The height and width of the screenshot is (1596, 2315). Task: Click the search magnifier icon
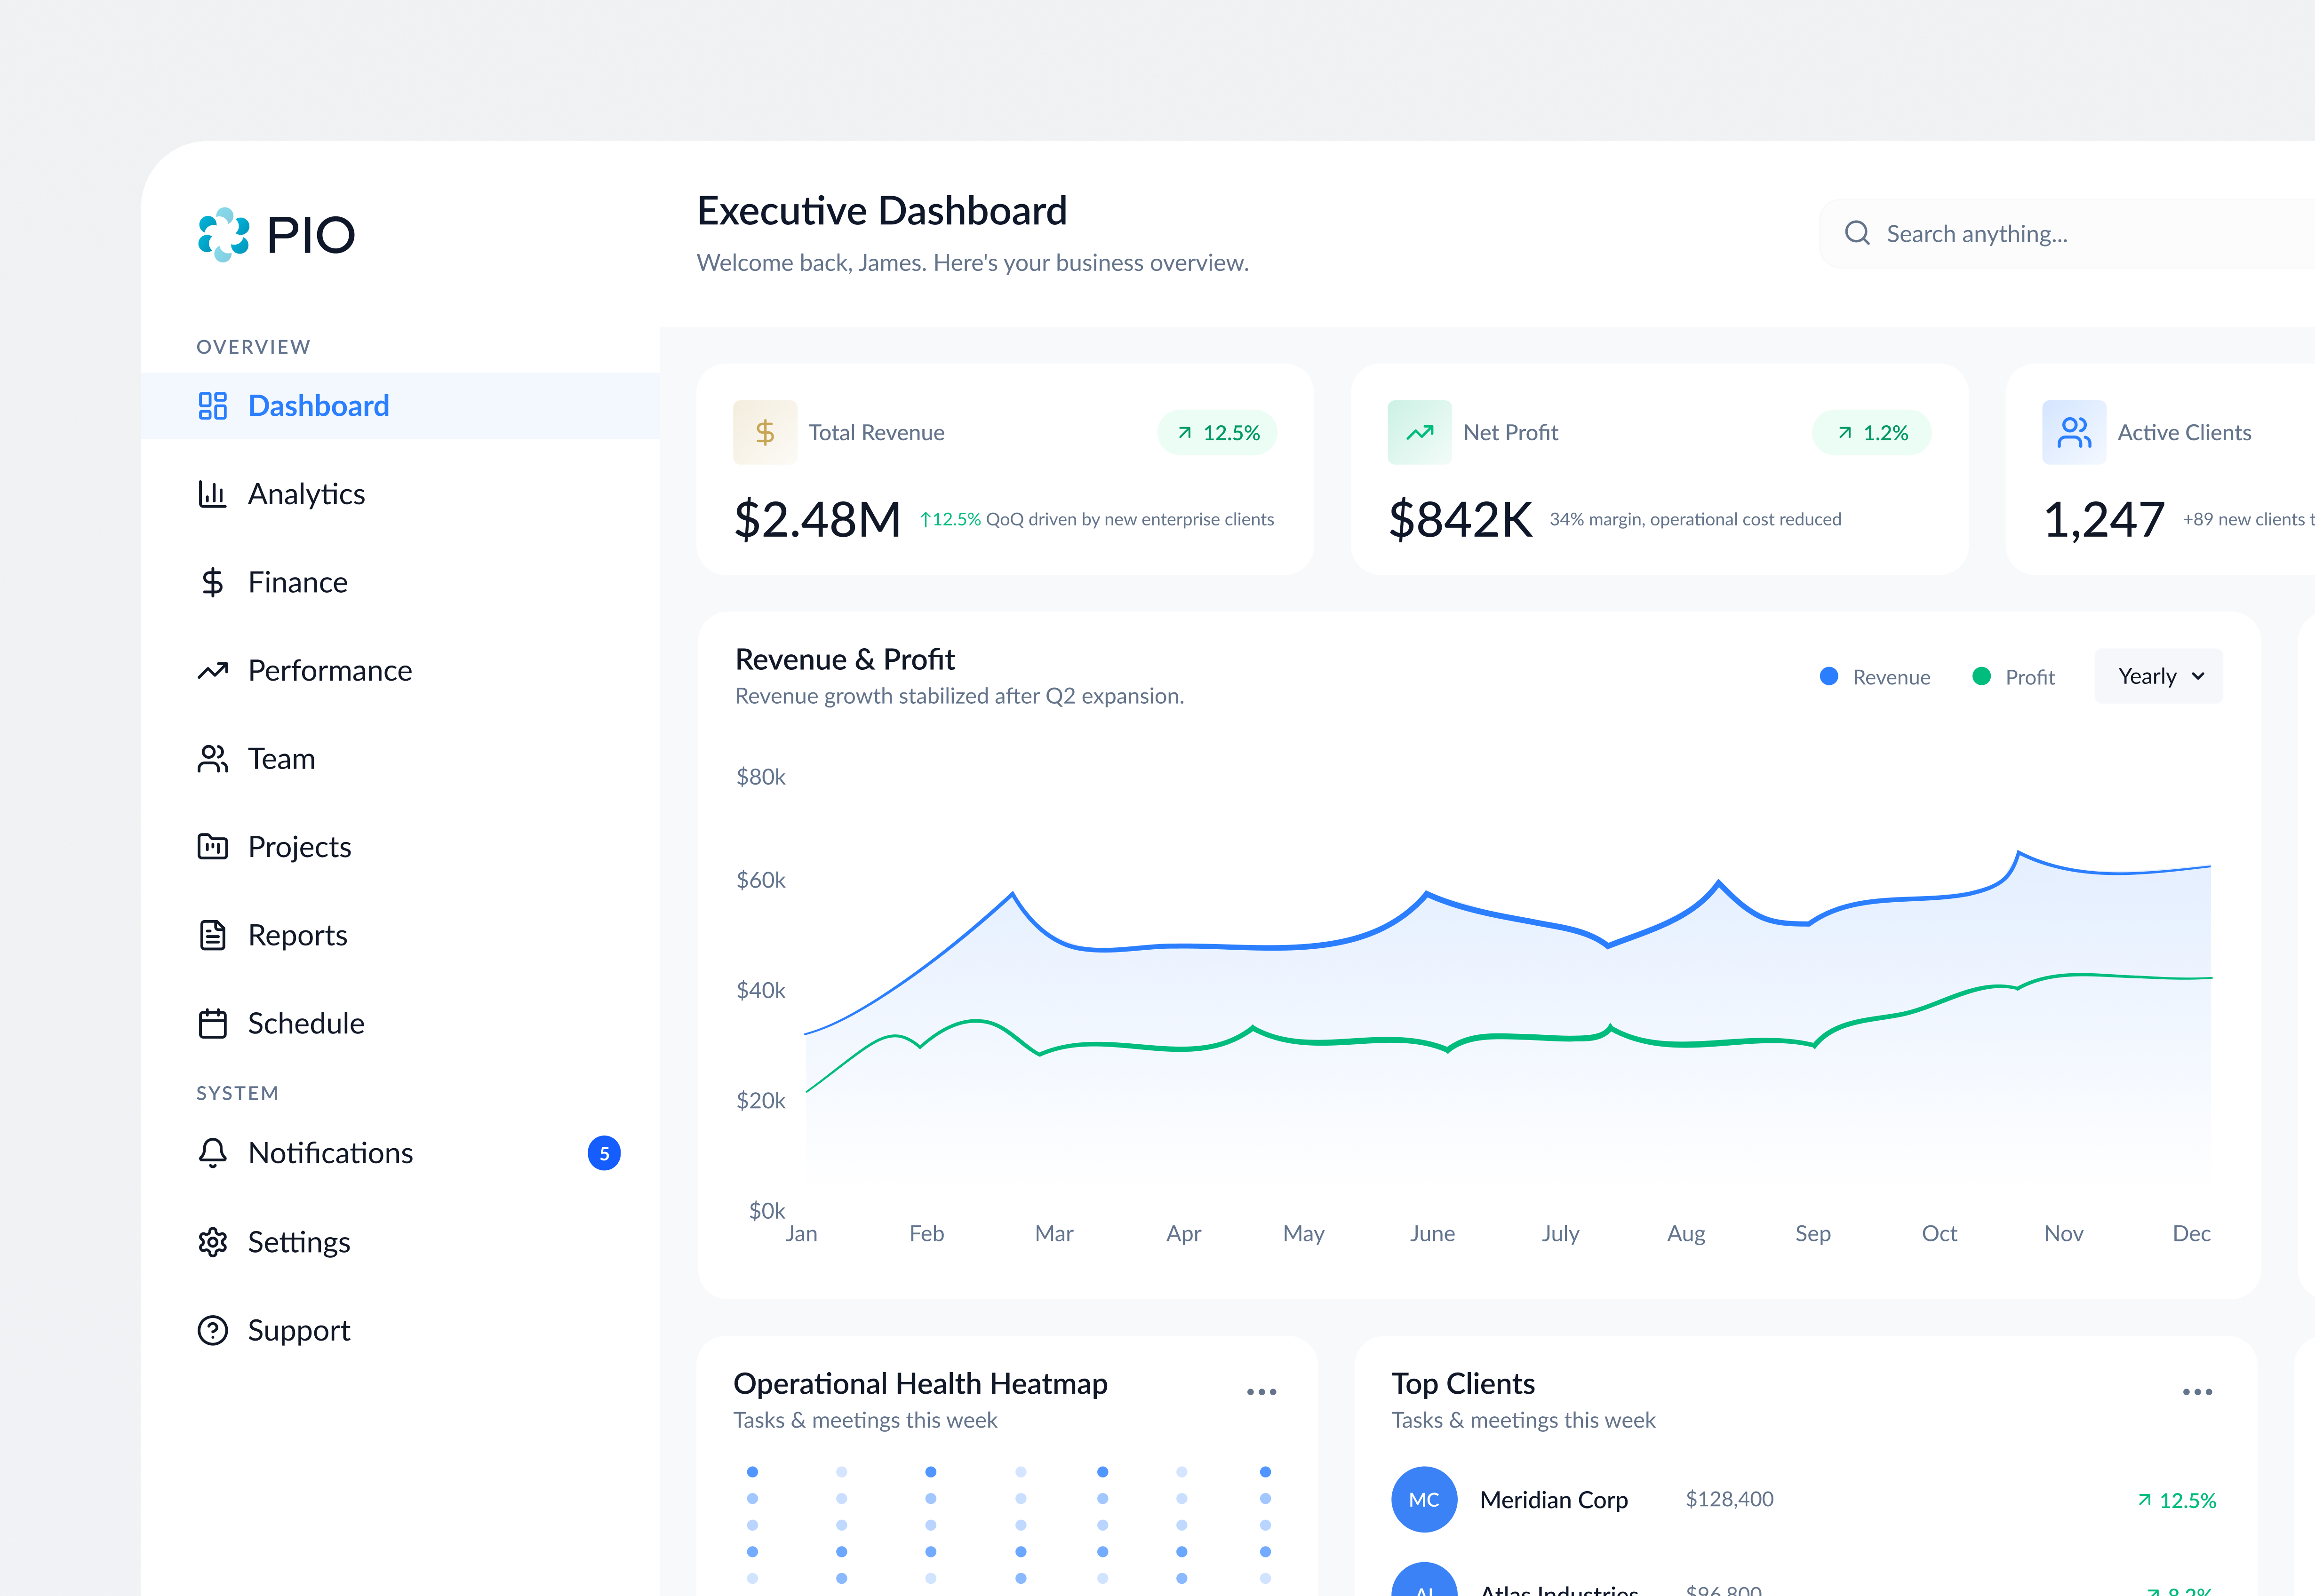tap(1858, 233)
